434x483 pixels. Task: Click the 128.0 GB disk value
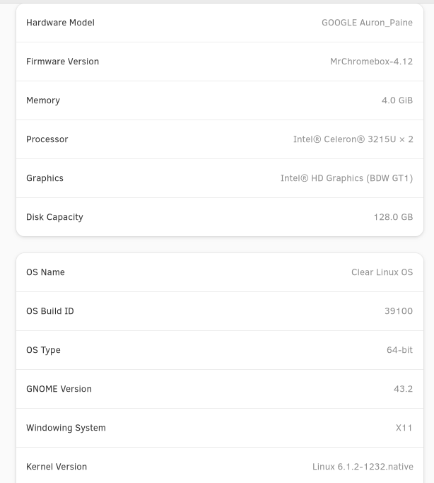(x=393, y=217)
